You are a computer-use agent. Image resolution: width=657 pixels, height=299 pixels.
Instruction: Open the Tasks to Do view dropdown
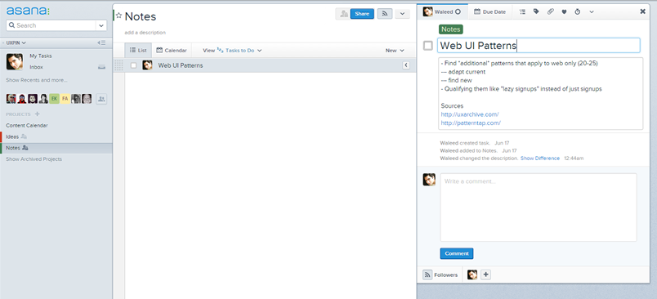click(239, 51)
